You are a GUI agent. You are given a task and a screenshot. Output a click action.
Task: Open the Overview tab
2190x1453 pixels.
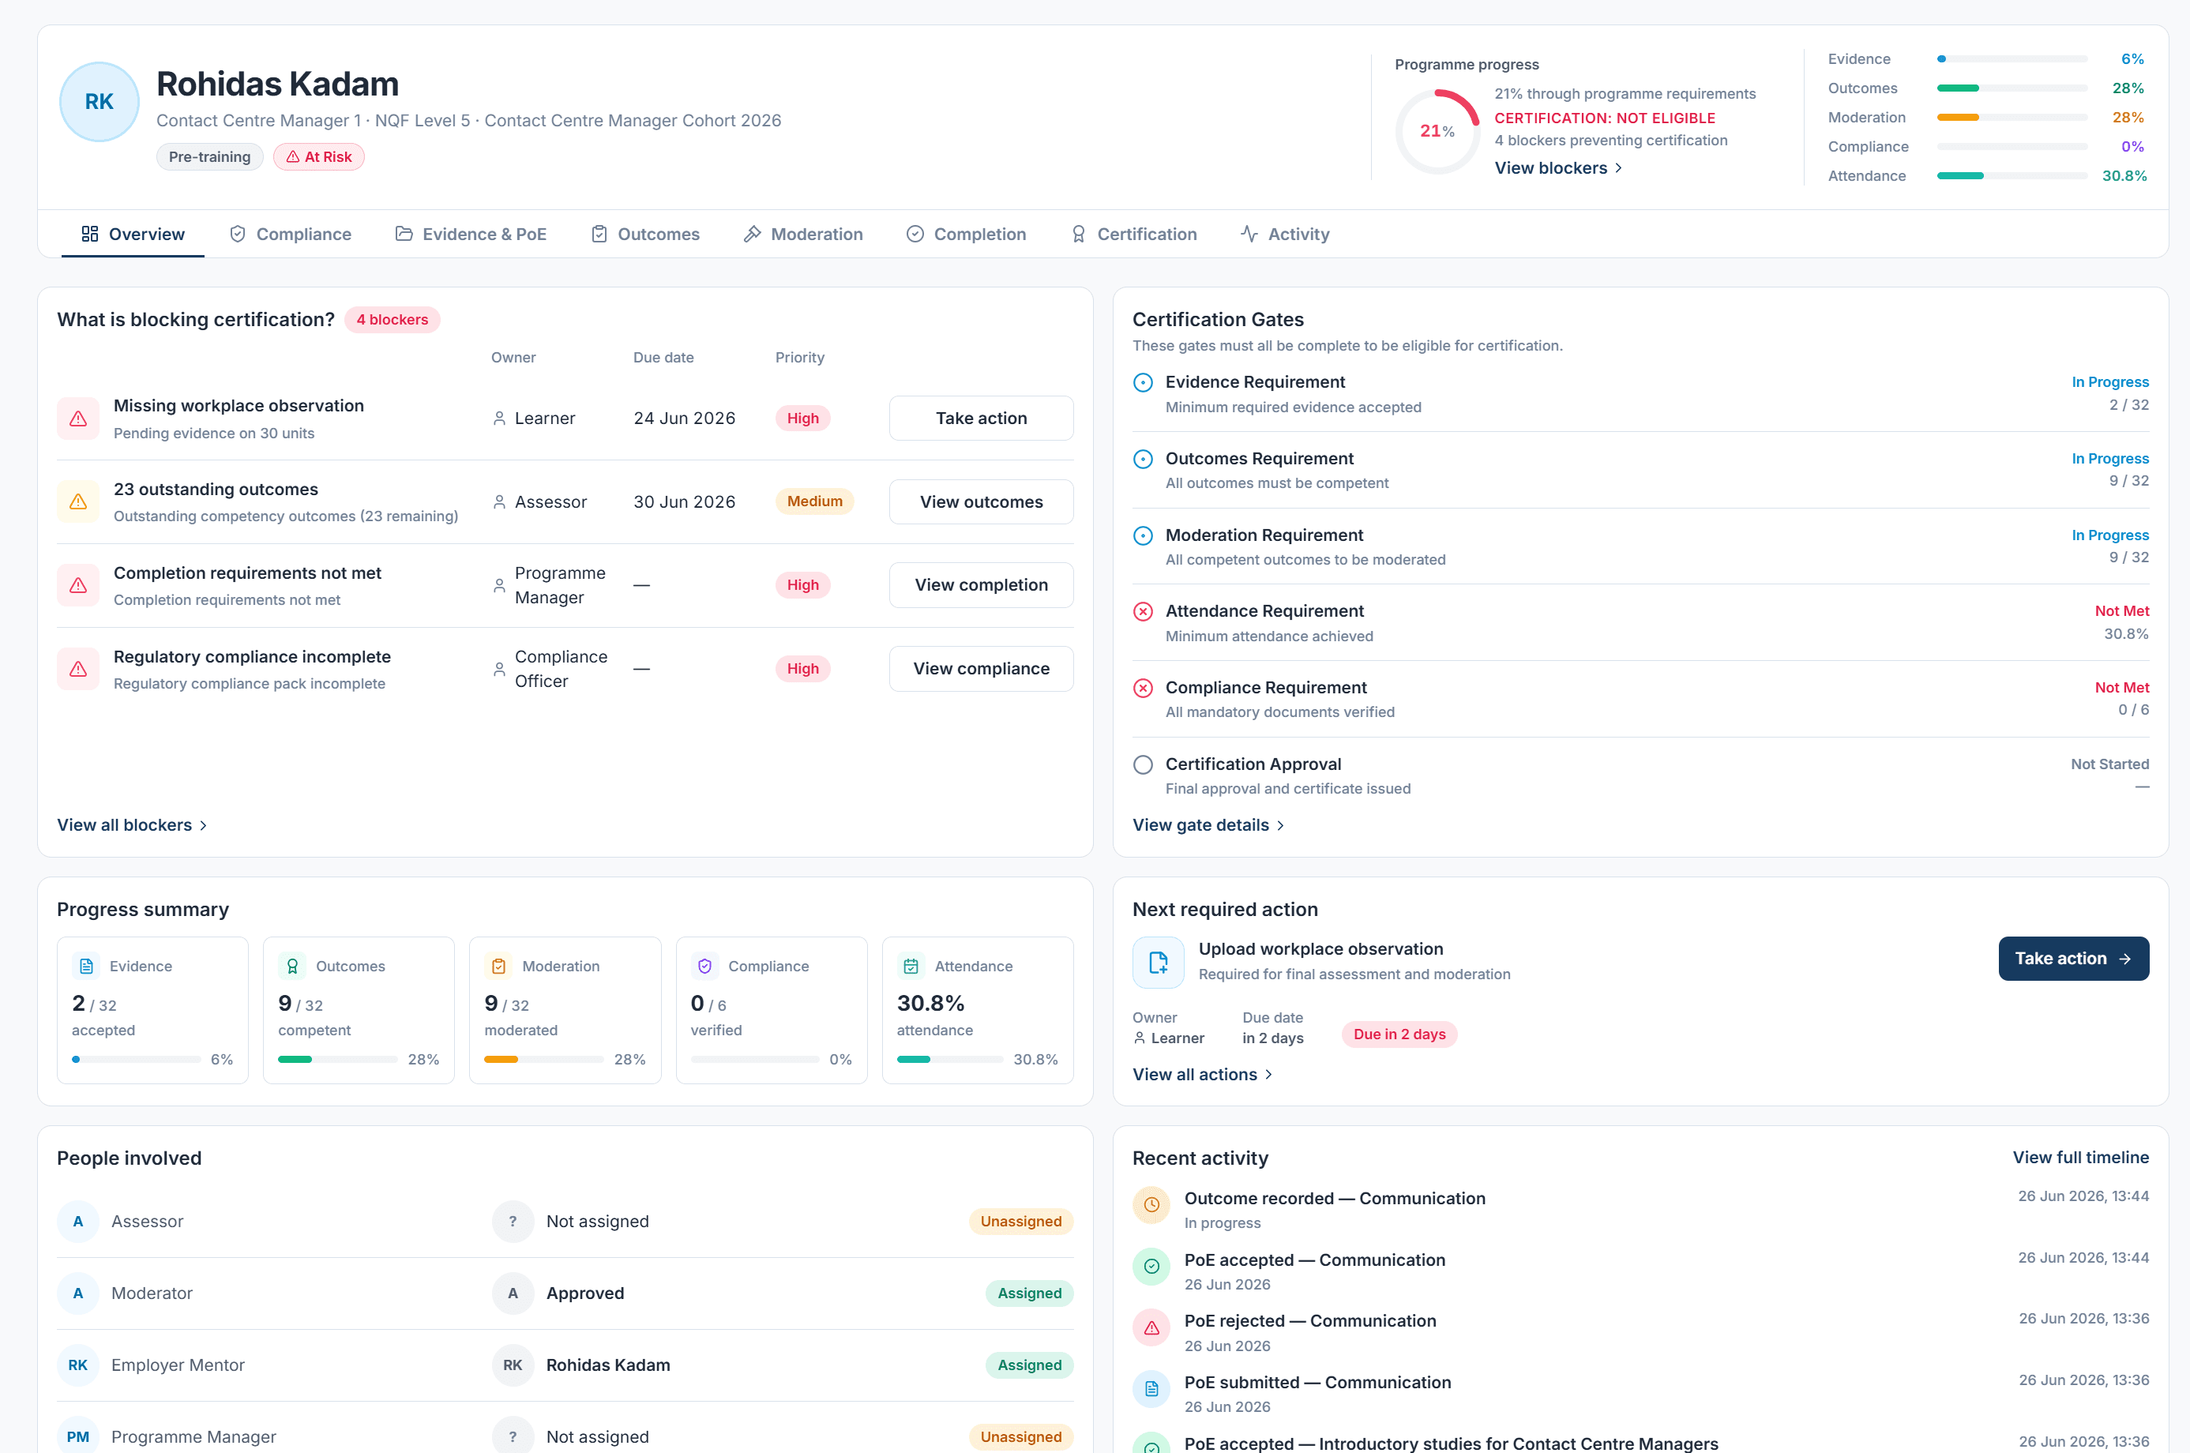pyautogui.click(x=133, y=235)
